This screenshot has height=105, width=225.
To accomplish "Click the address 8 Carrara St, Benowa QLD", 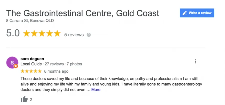I will click(30, 21).
